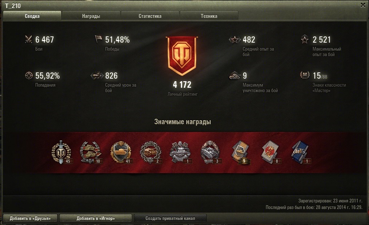This screenshot has width=369, height=225.
Task: Close the T_210 profile window
Action: coord(363,5)
